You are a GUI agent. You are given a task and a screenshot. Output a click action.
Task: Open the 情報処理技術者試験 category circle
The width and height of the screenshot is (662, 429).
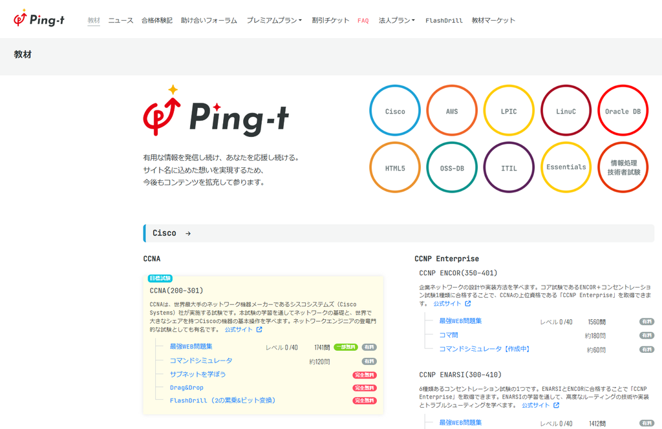click(623, 167)
